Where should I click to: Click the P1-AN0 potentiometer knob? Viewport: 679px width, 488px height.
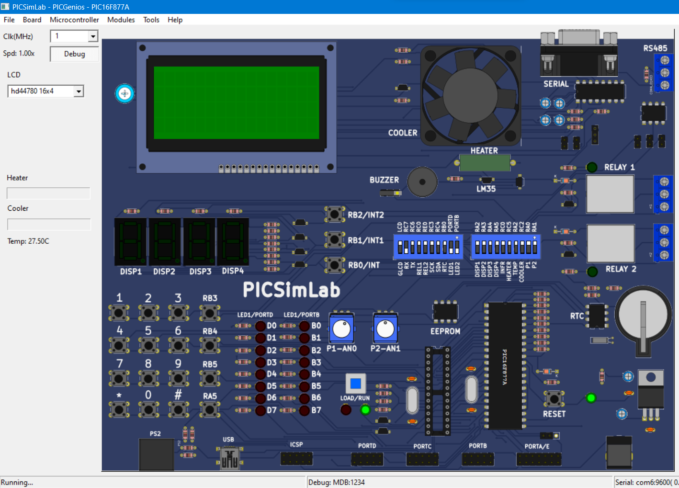pyautogui.click(x=341, y=329)
